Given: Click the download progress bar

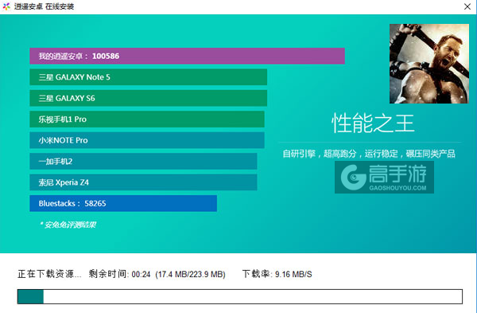Looking at the screenshot, I should [x=240, y=296].
